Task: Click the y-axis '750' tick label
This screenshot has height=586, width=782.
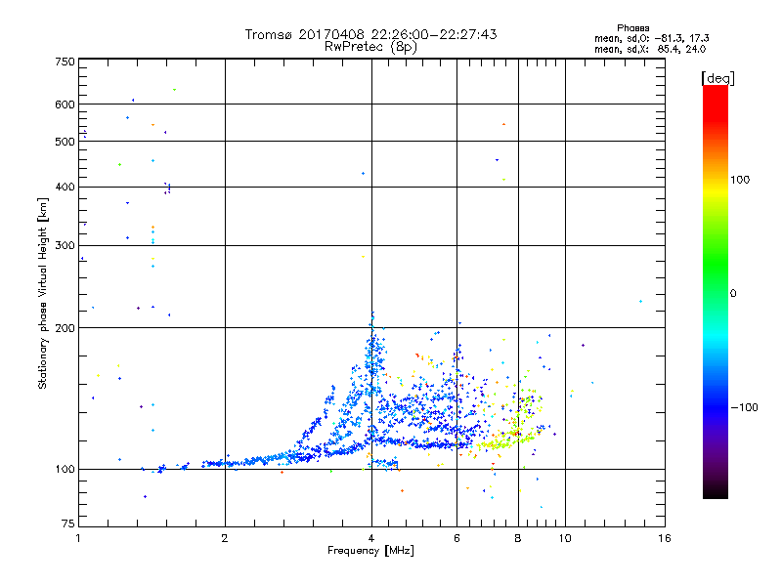Action: [65, 62]
